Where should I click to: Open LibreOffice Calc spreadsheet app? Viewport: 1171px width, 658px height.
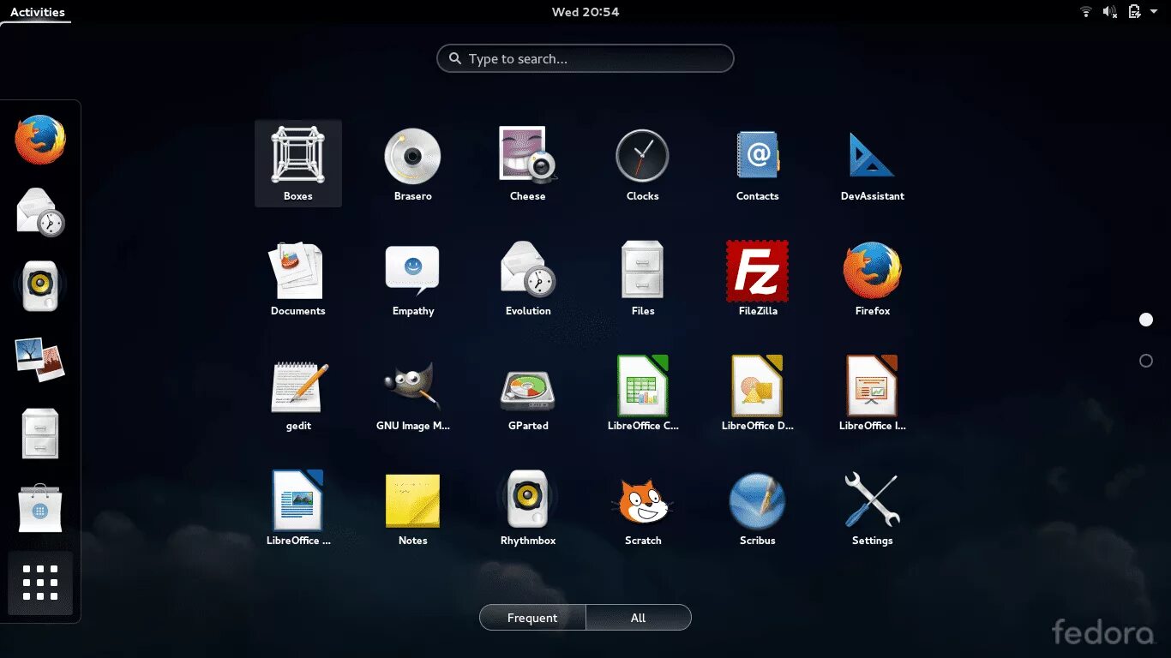pyautogui.click(x=642, y=392)
